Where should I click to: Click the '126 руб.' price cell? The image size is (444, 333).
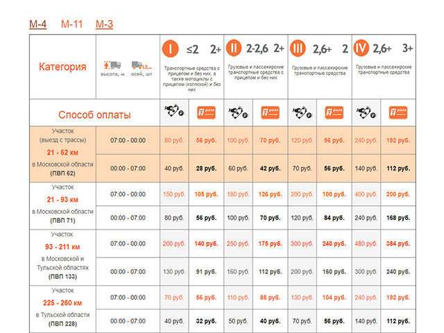coord(270,194)
